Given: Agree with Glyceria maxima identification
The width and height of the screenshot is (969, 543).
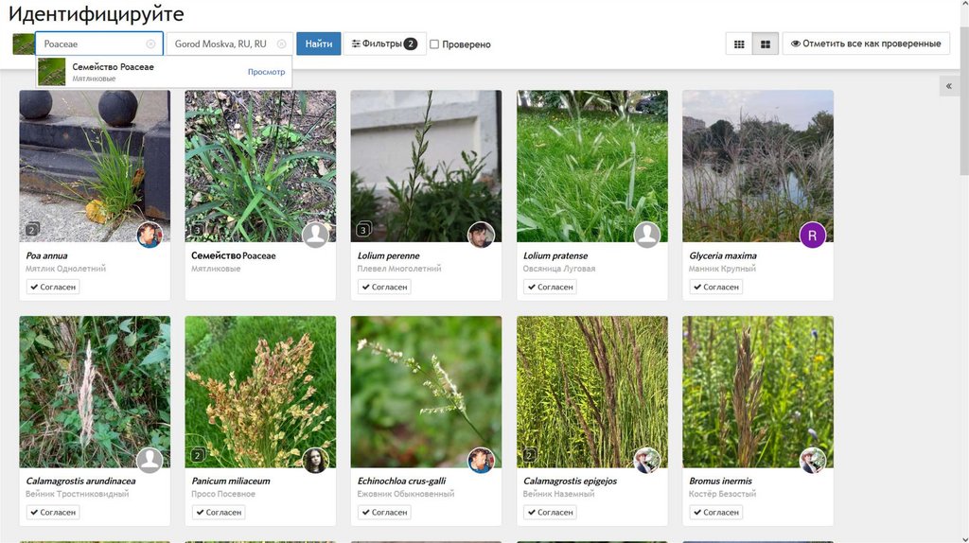Looking at the screenshot, I should tap(716, 287).
